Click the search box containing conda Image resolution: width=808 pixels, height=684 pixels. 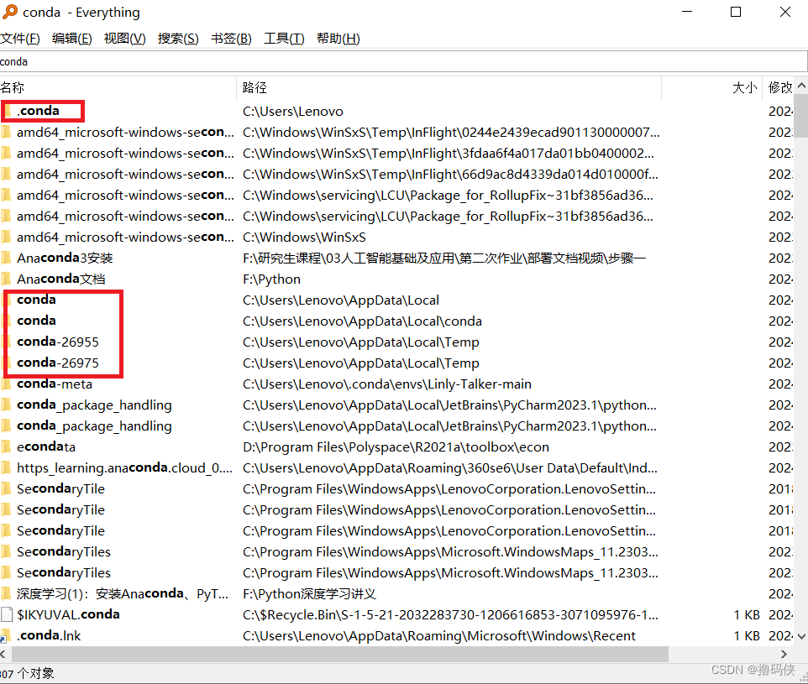tap(403, 62)
